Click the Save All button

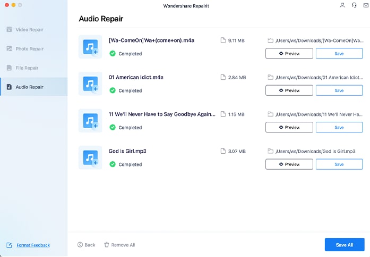click(x=345, y=245)
